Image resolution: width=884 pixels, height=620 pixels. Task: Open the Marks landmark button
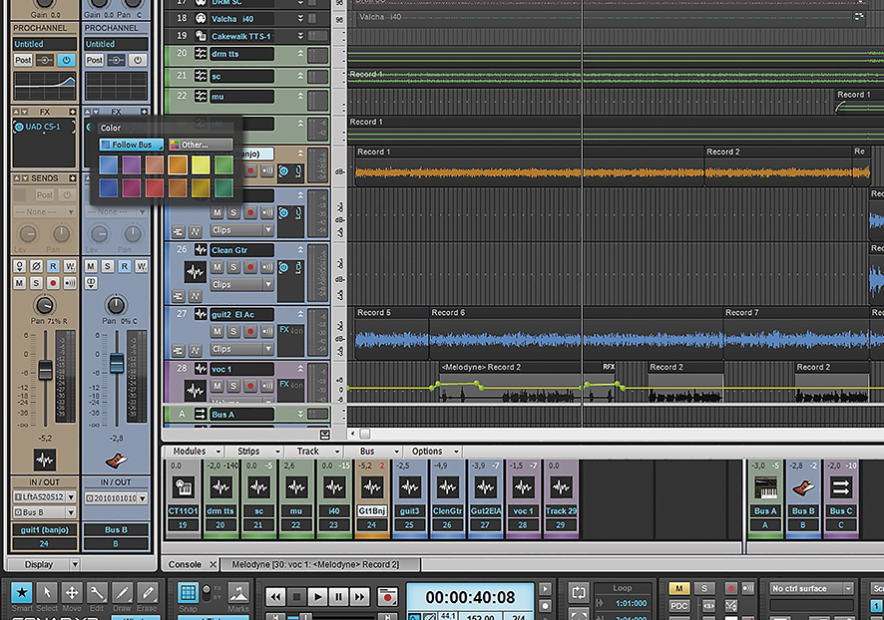(x=238, y=593)
